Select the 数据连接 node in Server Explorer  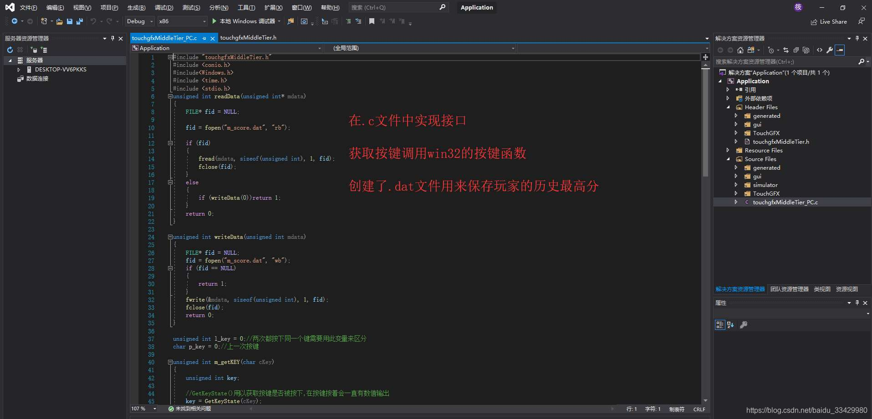37,79
